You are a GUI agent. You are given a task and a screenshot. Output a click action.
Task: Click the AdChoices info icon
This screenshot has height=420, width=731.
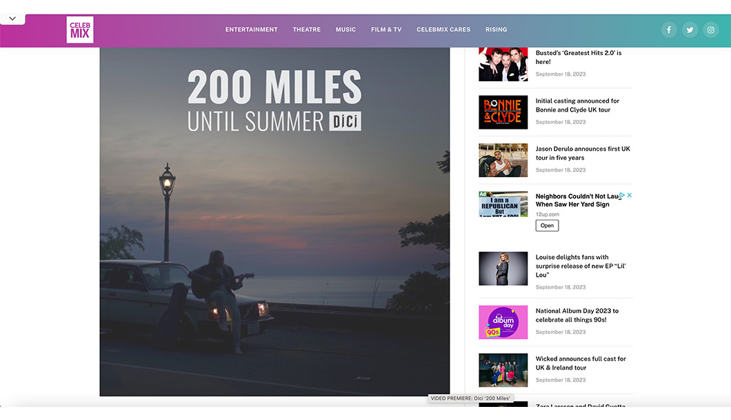pyautogui.click(x=622, y=195)
